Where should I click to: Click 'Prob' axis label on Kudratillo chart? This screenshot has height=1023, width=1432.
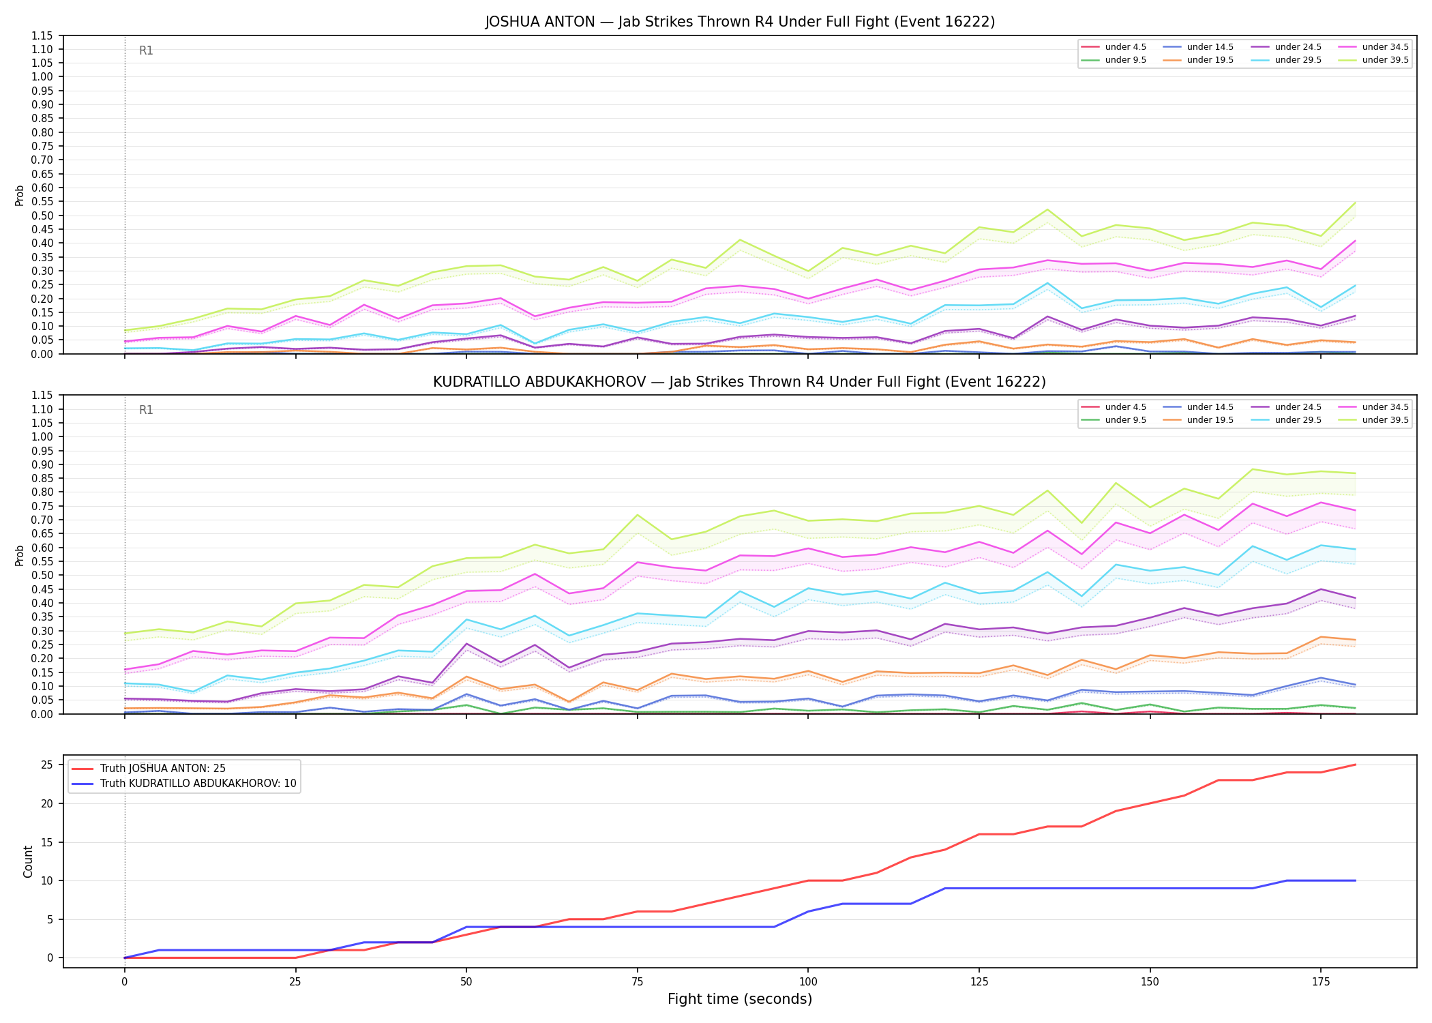tap(20, 555)
